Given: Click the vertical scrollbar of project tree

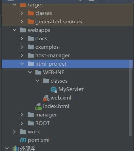Looking at the screenshot, I should coord(131,98).
